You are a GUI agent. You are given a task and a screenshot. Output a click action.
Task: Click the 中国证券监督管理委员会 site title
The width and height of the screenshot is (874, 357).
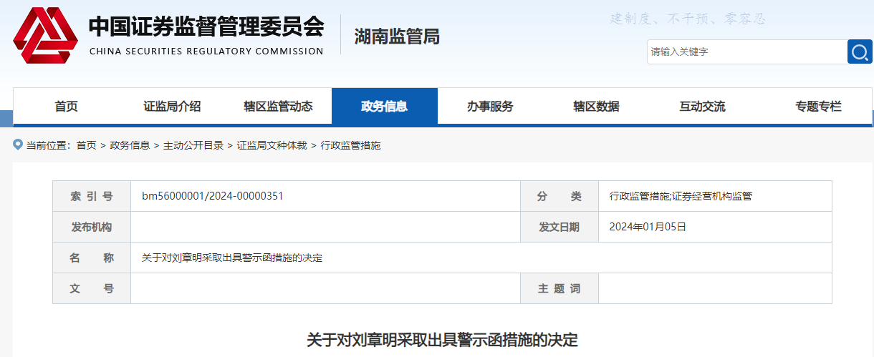click(x=206, y=27)
